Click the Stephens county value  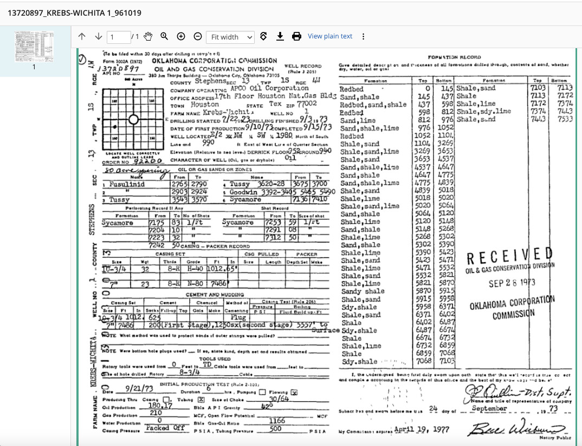pos(210,81)
